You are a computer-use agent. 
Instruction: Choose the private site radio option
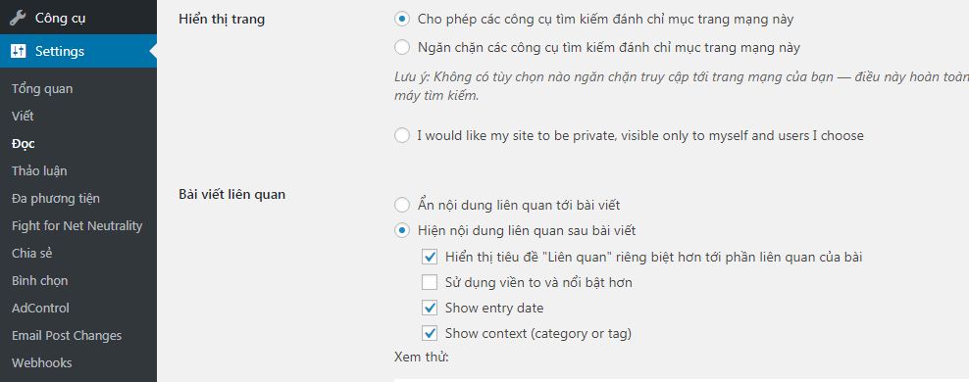click(402, 135)
